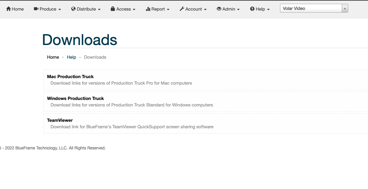Click the Help breadcrumb link
368x189 pixels.
pyautogui.click(x=71, y=57)
